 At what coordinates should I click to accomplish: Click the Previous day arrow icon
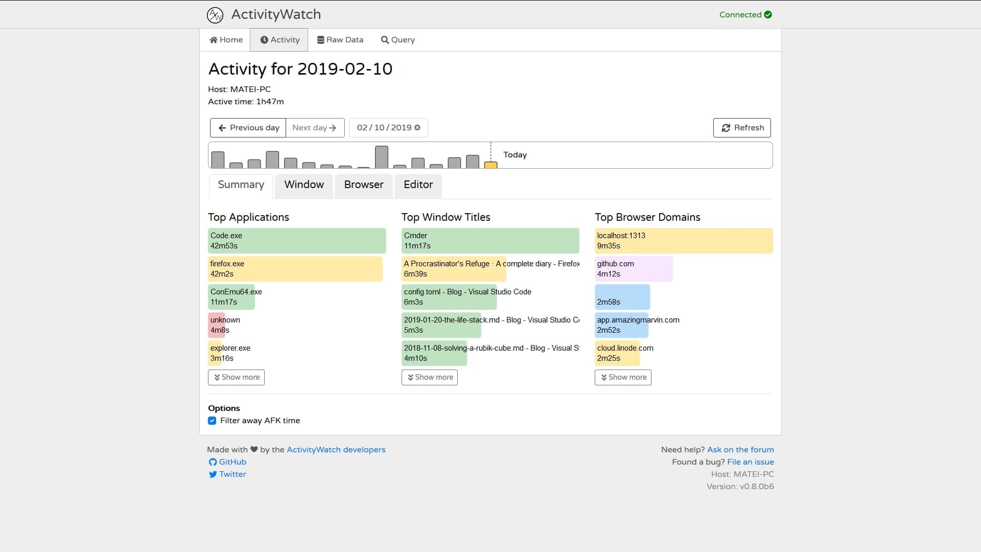point(222,127)
